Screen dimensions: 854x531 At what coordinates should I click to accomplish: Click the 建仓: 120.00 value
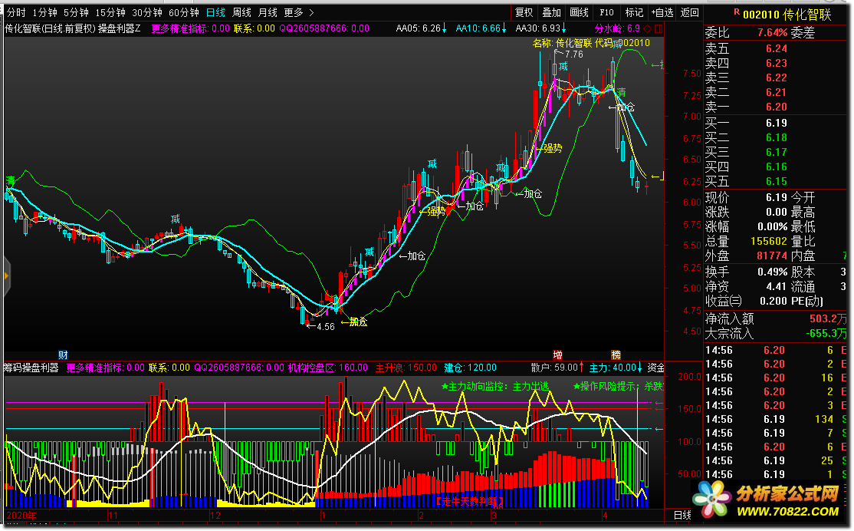click(471, 368)
